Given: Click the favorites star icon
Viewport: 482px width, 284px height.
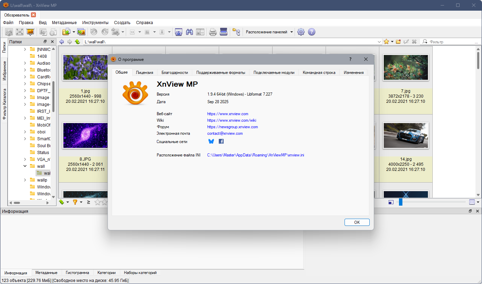Looking at the screenshot, I should point(386,42).
